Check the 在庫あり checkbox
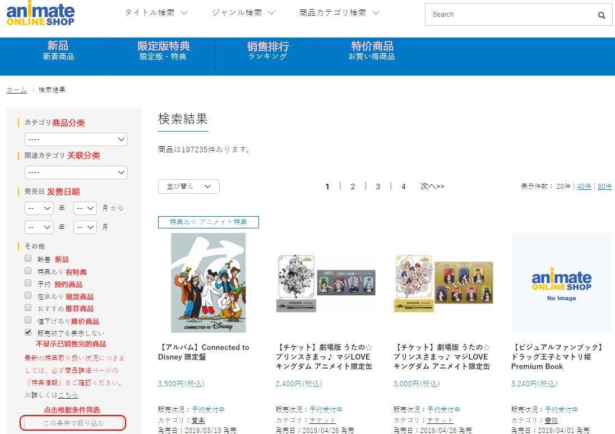 click(28, 295)
